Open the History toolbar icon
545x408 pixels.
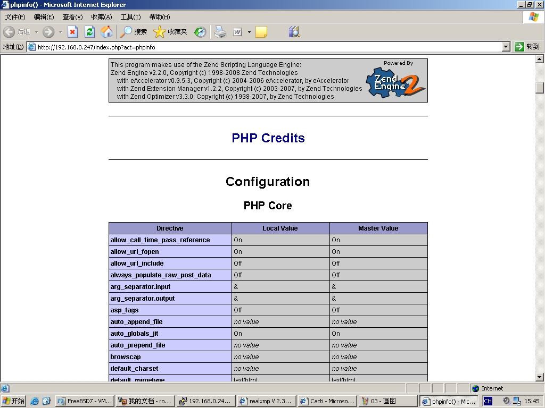coord(200,32)
